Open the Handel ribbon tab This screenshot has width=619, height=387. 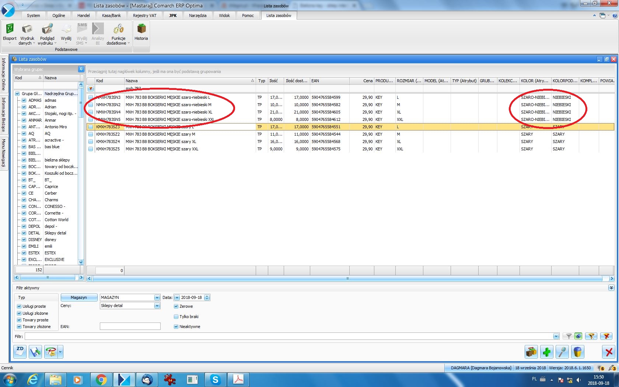84,15
